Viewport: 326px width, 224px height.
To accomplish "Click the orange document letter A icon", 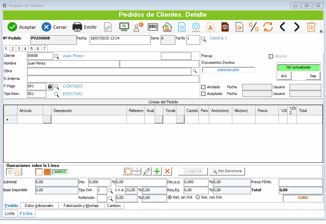I will point(211,27).
